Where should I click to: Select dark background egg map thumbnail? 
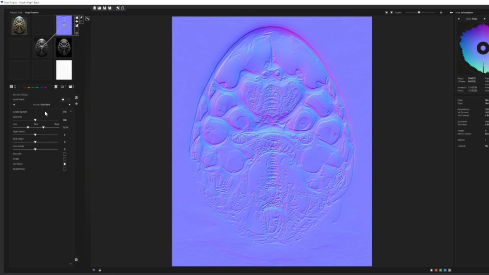click(x=64, y=47)
